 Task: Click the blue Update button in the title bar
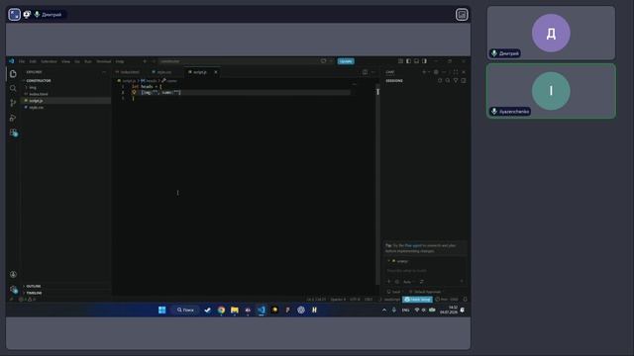click(346, 61)
